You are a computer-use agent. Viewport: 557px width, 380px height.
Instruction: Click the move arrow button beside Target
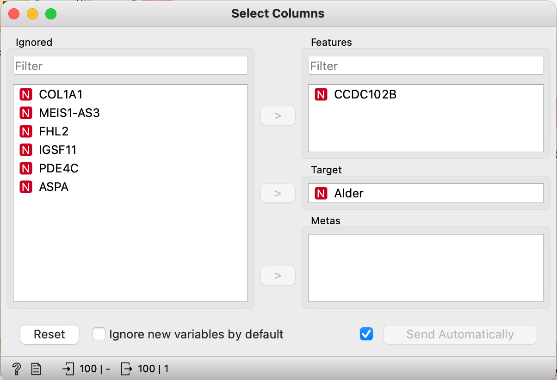click(x=278, y=193)
